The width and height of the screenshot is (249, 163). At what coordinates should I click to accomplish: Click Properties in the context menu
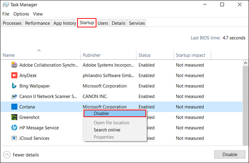[104, 137]
